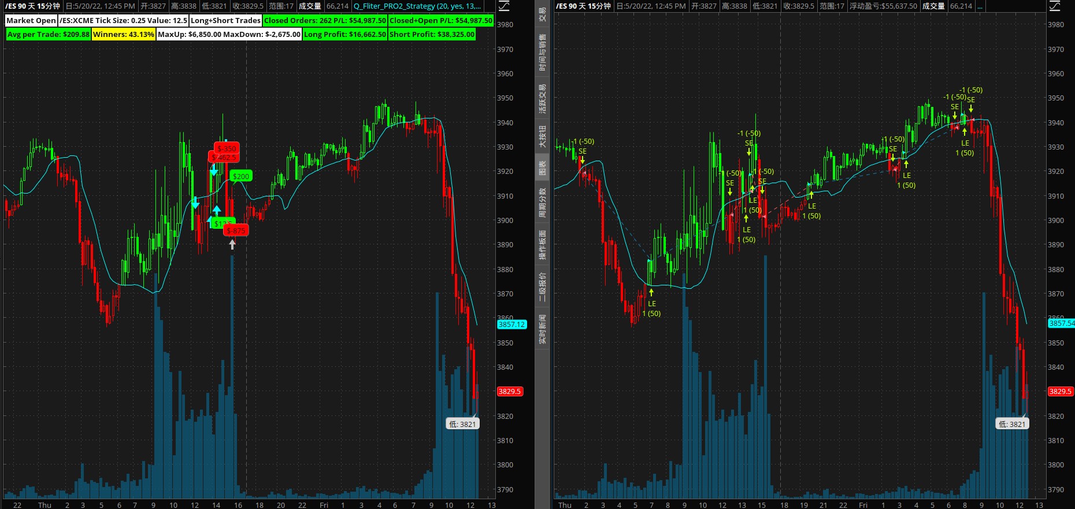Click white up arrow below the $-875 bubble
1075x509 pixels.
232,245
